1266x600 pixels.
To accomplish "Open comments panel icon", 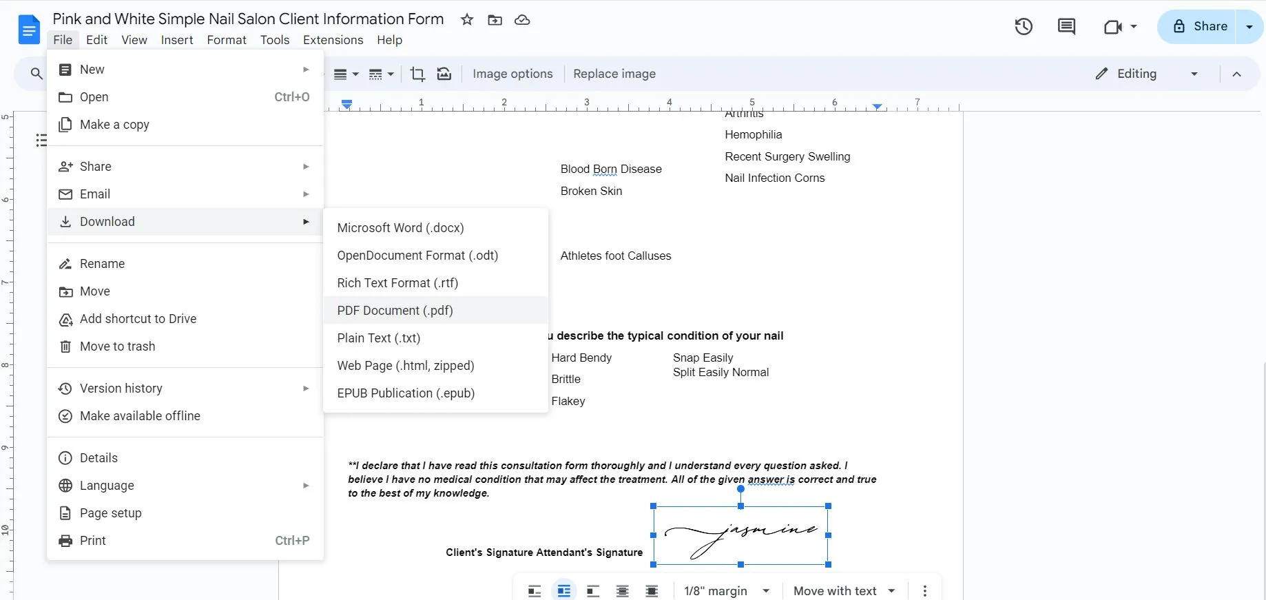I will [x=1066, y=27].
